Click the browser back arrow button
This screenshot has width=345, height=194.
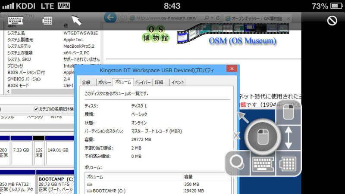[x=110, y=18]
